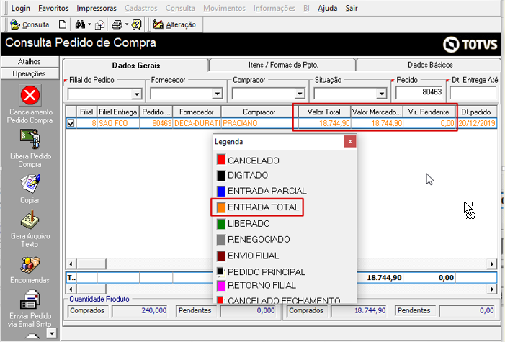The width and height of the screenshot is (505, 342).
Task: Switch to Dados Gerais tab
Action: [136, 66]
